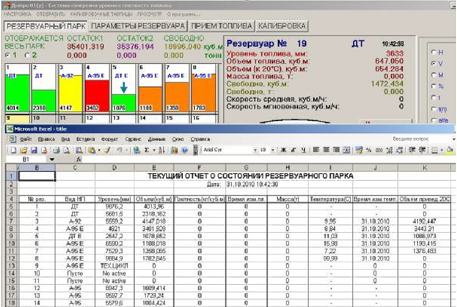The height and width of the screenshot is (307, 457).
Task: Open the Borders dropdown arrow
Action: tap(442, 150)
